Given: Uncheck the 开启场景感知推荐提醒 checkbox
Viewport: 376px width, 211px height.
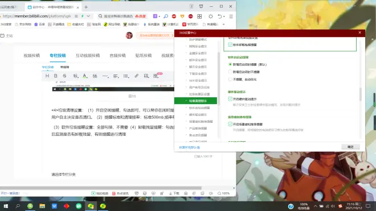Looking at the screenshot, I should 230,124.
